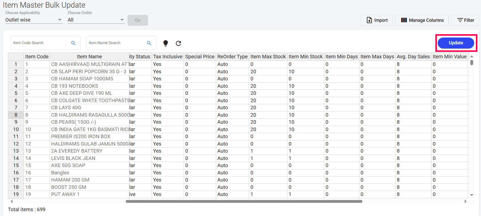Viewport: 481px width, 216px height.
Task: Click the CB INDIA GATE 1KG BASMATI cell
Action: click(x=90, y=129)
